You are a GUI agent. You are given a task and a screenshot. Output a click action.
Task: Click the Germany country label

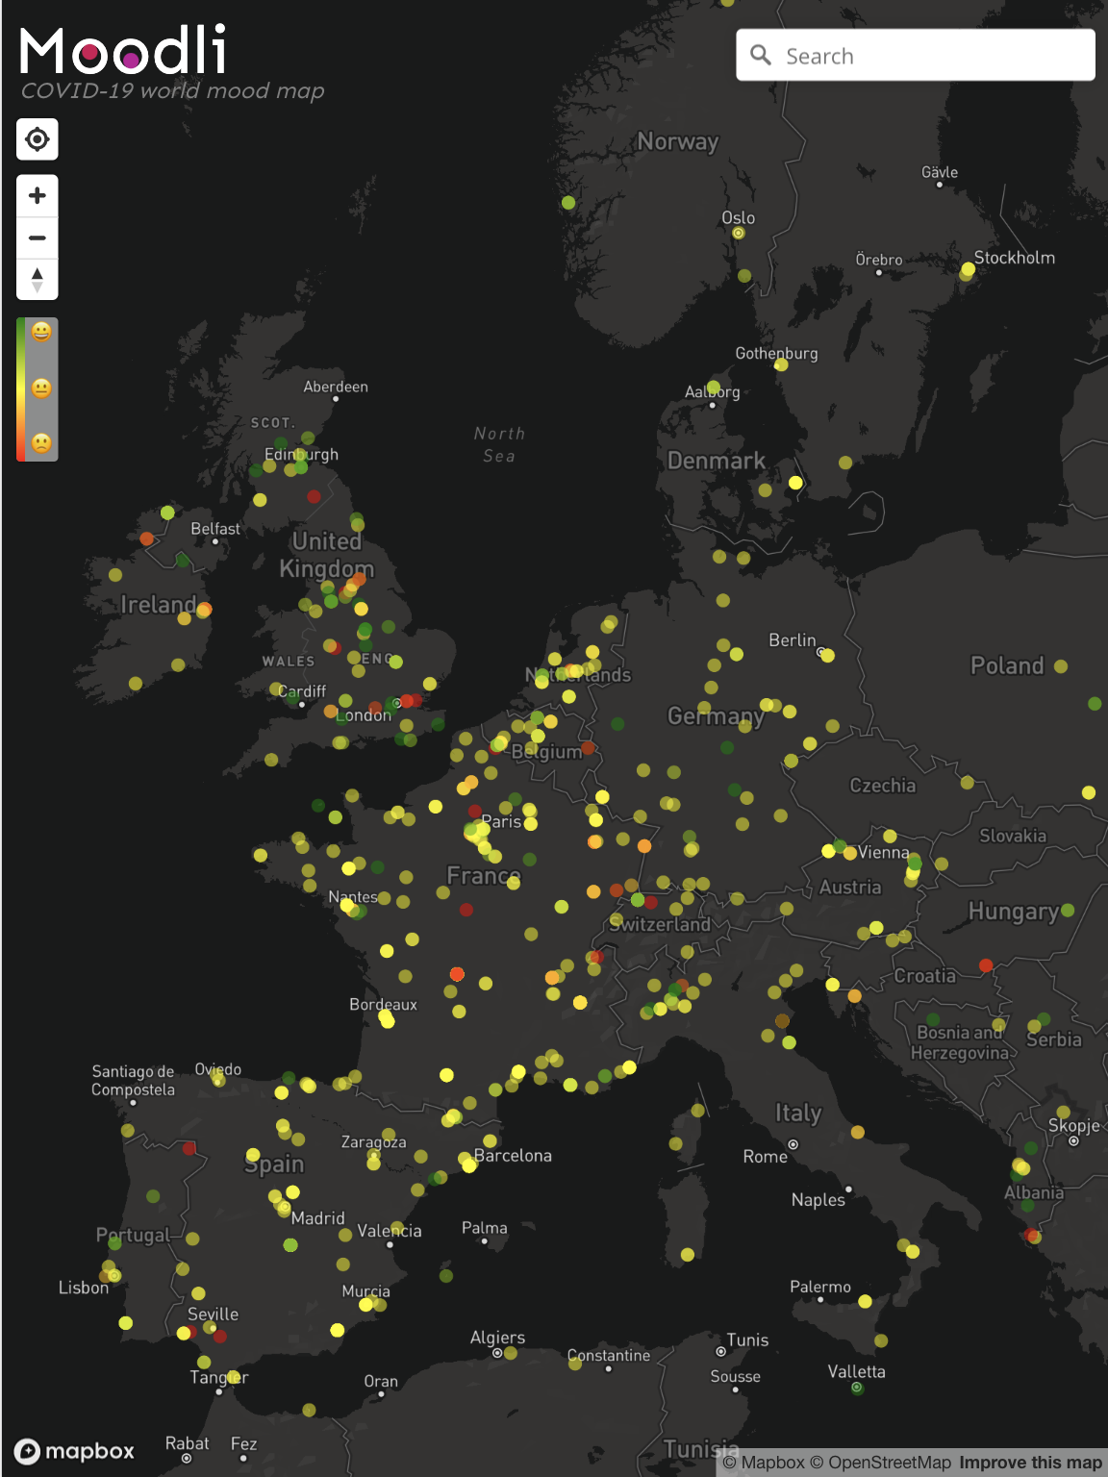coord(717,716)
